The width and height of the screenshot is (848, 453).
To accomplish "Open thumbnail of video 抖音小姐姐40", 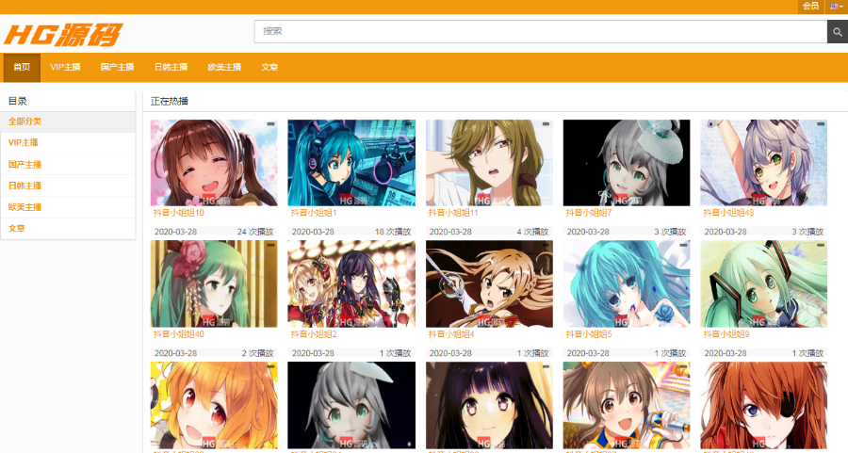I will point(214,283).
